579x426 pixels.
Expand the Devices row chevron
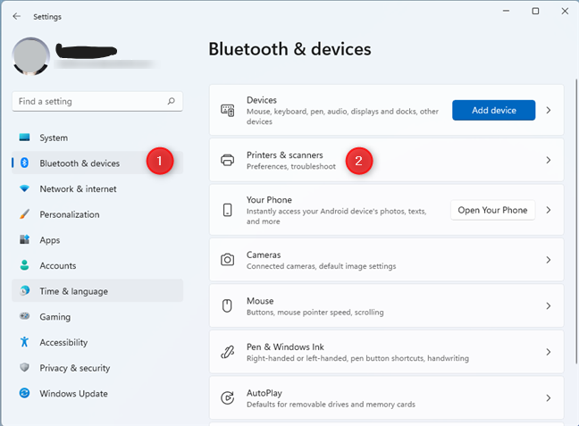[549, 110]
